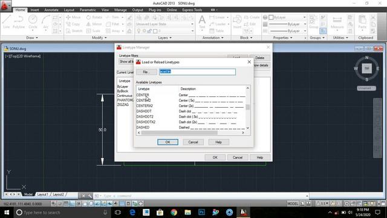Select the DASHED linetype row
This screenshot has width=387, height=218.
tap(191, 128)
